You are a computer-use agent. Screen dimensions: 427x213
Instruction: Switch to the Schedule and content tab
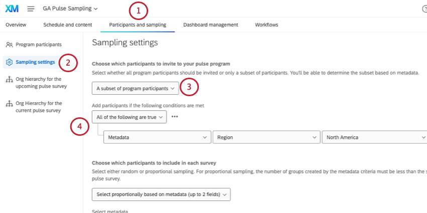pyautogui.click(x=68, y=25)
